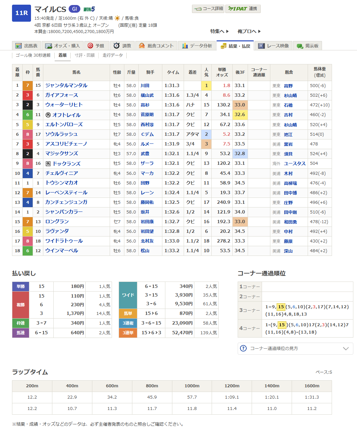
Task: Click the orange frame 7 color box in first row
Action: (x=28, y=86)
